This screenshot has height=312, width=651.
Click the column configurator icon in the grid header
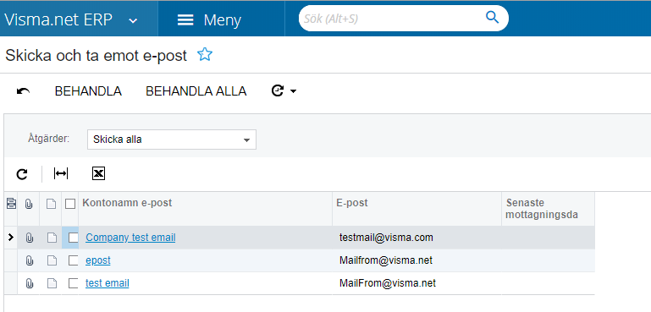click(11, 203)
